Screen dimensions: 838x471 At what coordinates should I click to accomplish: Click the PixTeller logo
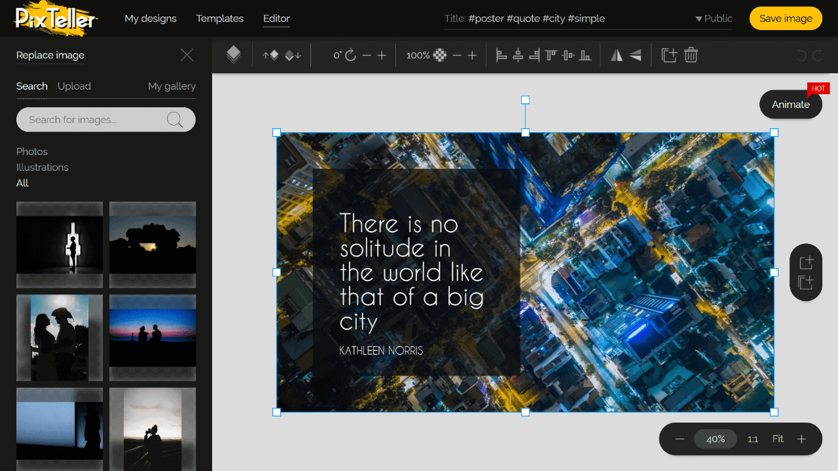click(55, 18)
